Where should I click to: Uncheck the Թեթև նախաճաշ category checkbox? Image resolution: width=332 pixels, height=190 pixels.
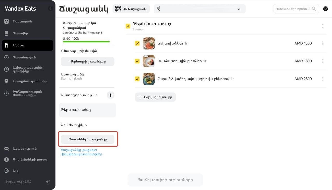[128, 26]
